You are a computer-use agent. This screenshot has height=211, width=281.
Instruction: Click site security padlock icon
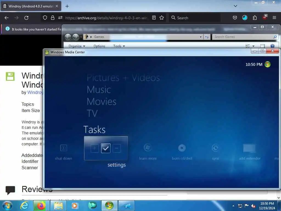pyautogui.click(x=52, y=18)
